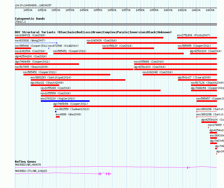Viewport: 224px width, 188px height.
Task: Open the nsv1063430 (Coe2014) variant
Action: (x=152, y=43)
